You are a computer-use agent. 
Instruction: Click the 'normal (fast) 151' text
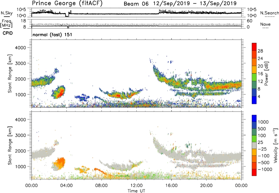click(x=52, y=34)
